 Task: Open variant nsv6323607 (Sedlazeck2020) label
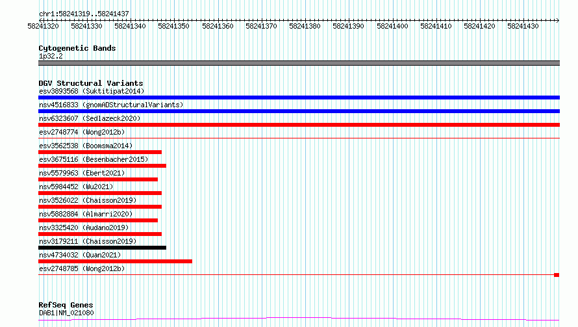click(x=90, y=118)
